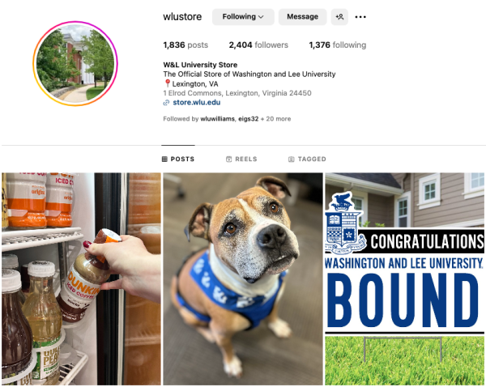The width and height of the screenshot is (486, 387).
Task: Click the Message button
Action: [x=302, y=17]
